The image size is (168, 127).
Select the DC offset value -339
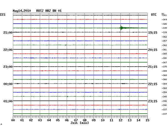[164, 32]
